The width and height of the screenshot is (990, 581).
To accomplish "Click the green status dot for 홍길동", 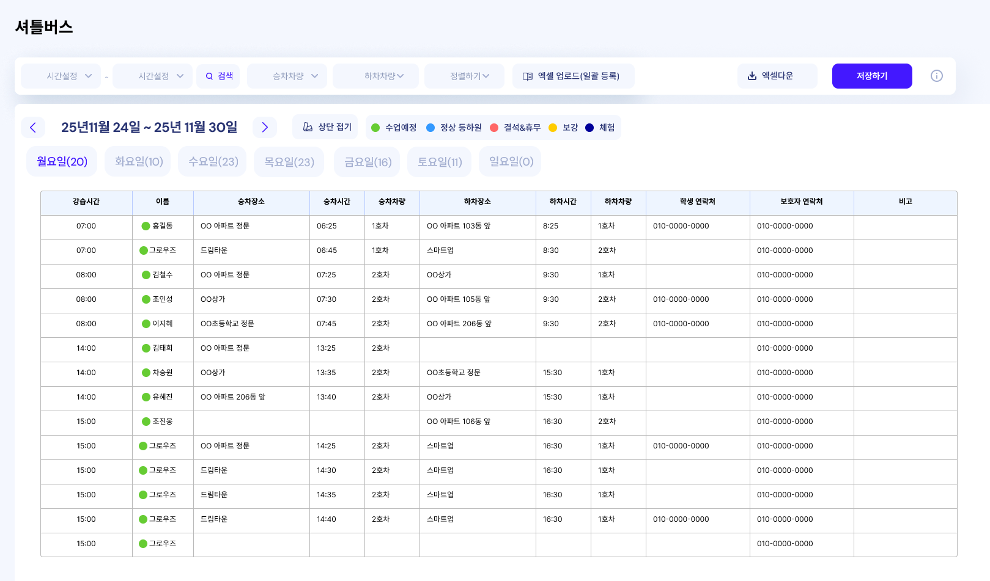I will pos(146,226).
